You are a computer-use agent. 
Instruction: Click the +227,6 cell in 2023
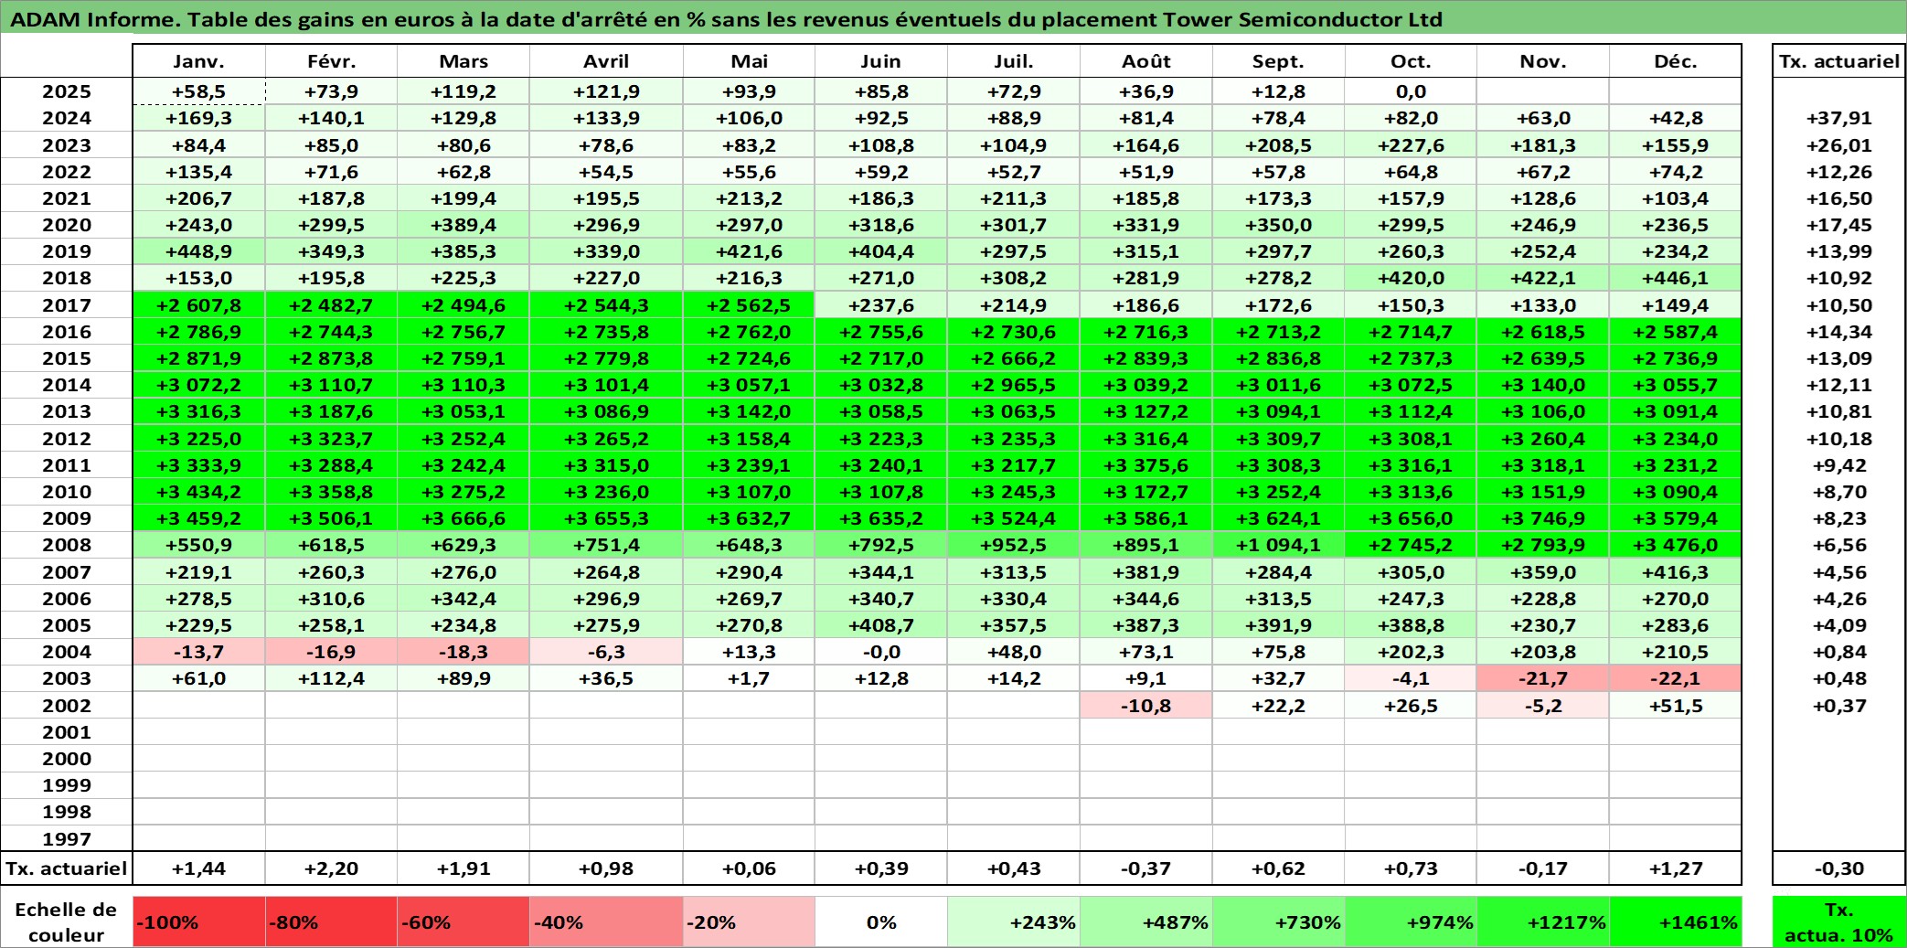(1411, 145)
